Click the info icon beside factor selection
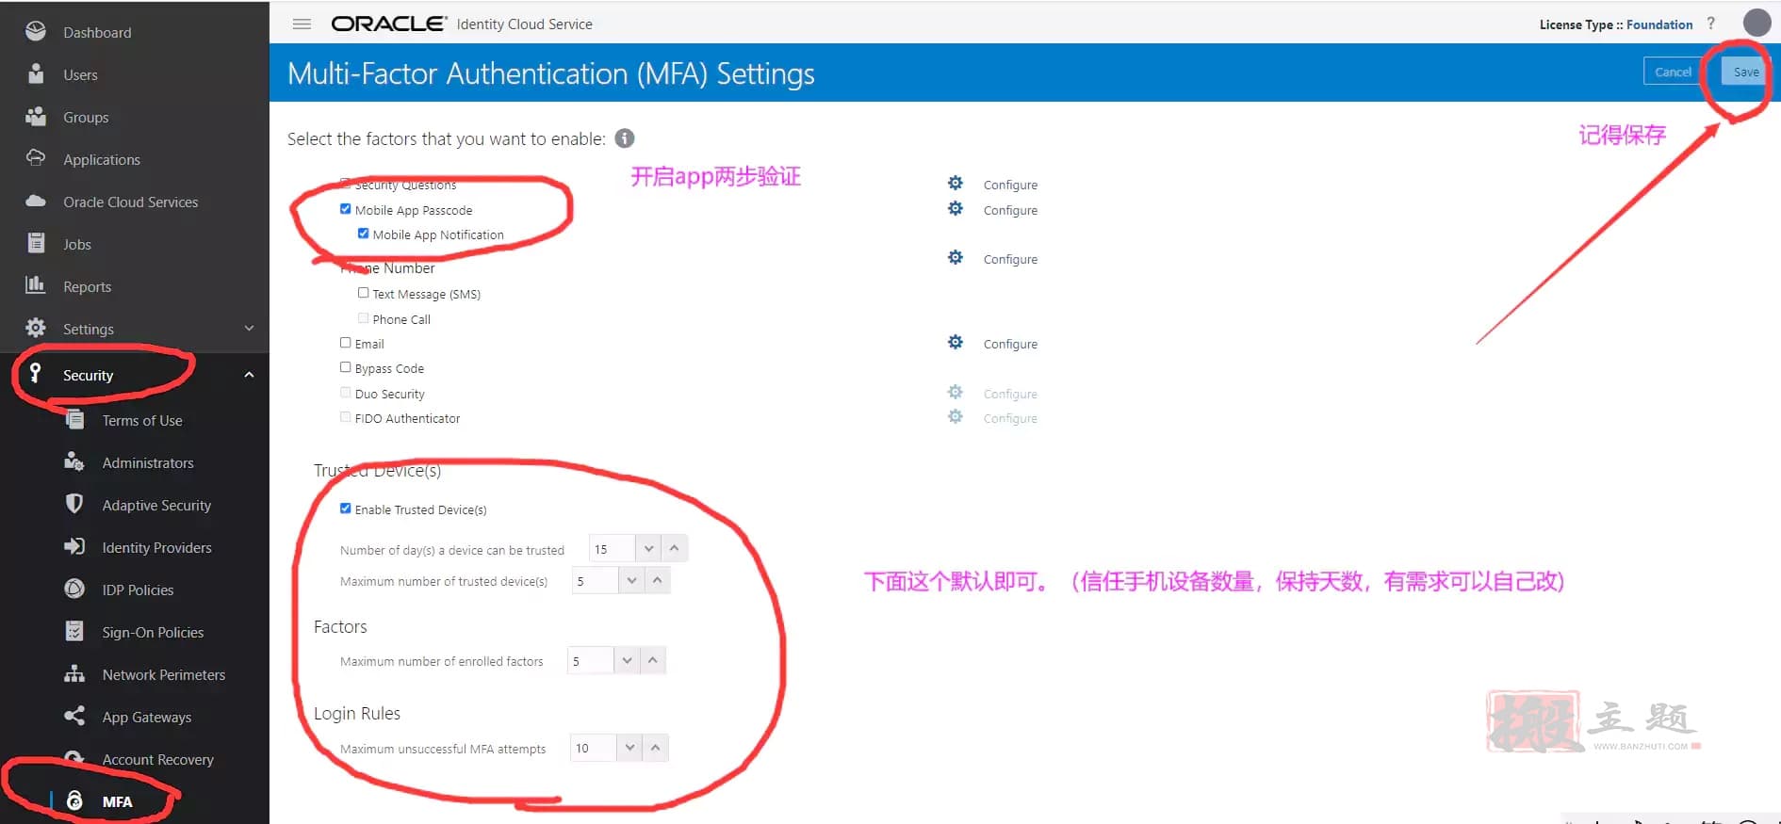Screen dimensions: 1781x824 [625, 138]
